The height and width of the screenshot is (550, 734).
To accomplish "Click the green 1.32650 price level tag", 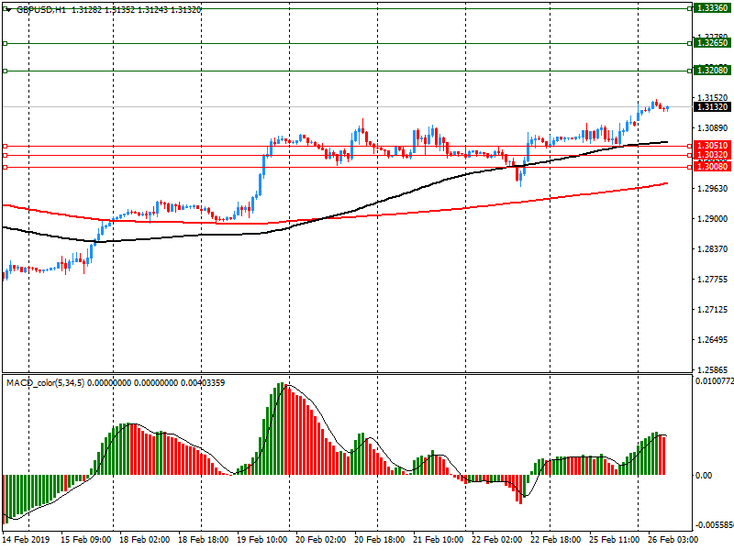I will [x=712, y=43].
